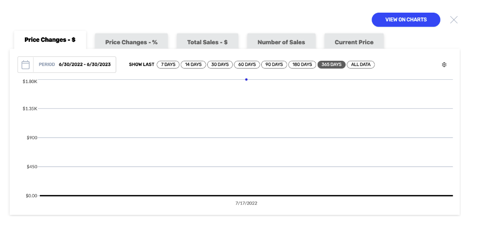Select the 7 DAYS range

pyautogui.click(x=168, y=65)
